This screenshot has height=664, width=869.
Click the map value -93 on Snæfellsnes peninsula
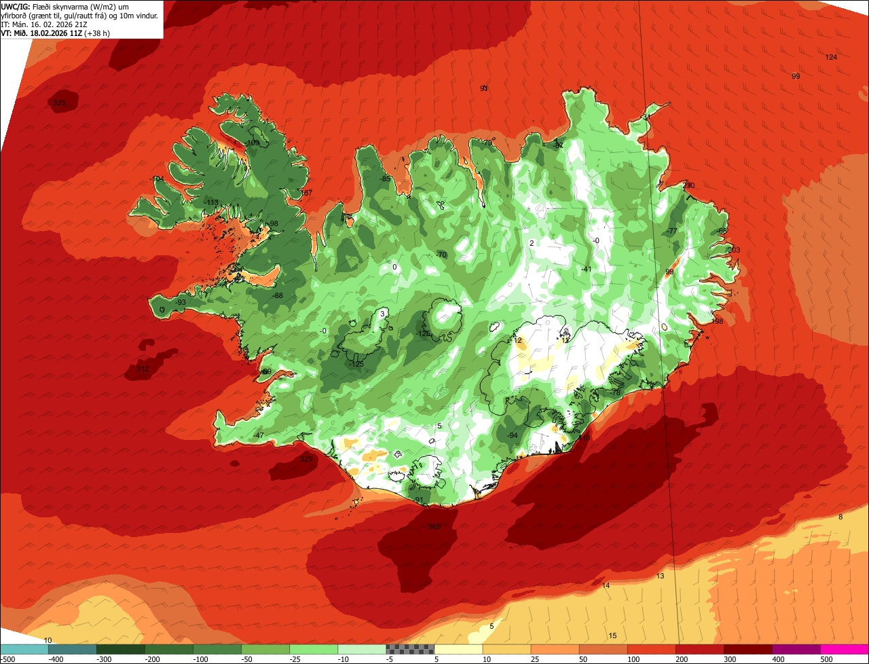click(x=180, y=302)
